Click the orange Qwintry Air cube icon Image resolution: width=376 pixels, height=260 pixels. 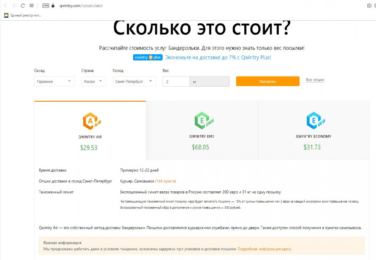click(x=92, y=121)
